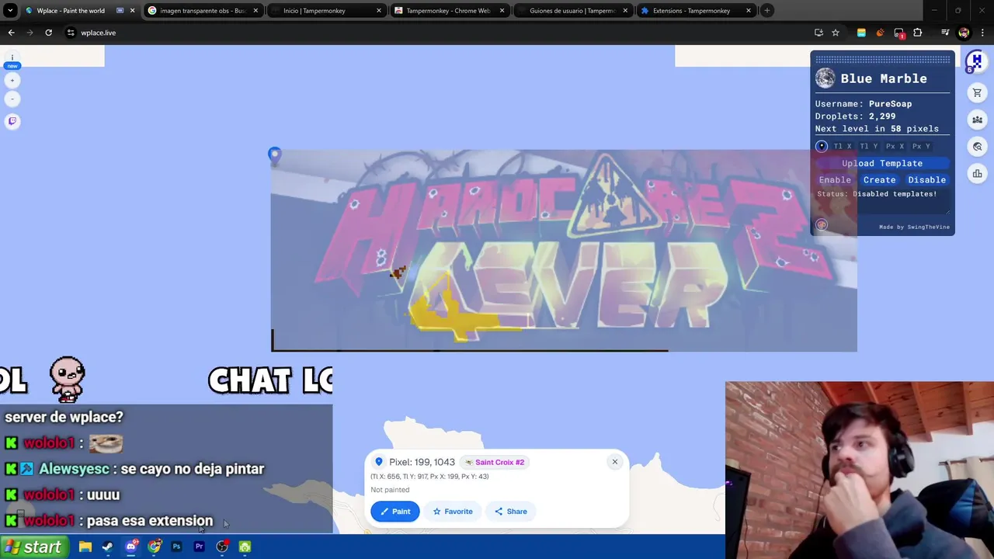Open the Tampermonkey extension icon with badge
Image resolution: width=994 pixels, height=559 pixels.
899,33
